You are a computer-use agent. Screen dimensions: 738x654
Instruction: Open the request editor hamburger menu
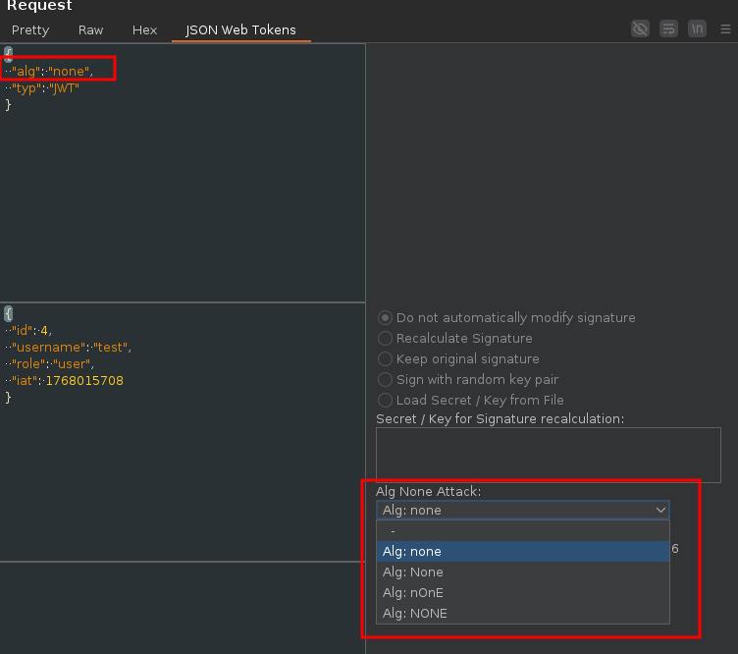725,29
